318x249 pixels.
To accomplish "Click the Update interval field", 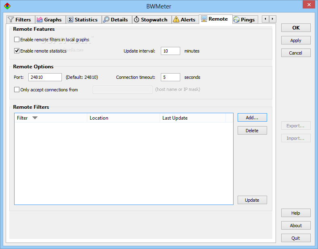I will tap(171, 51).
